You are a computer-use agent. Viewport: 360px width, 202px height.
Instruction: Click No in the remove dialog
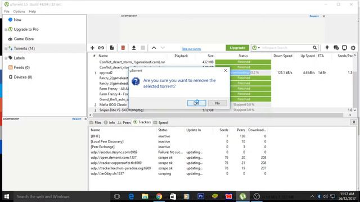pos(218,103)
